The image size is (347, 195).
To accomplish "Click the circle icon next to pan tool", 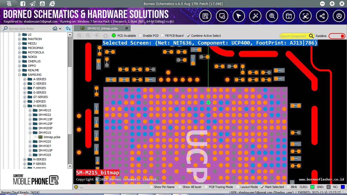I will pyautogui.click(x=105, y=36).
